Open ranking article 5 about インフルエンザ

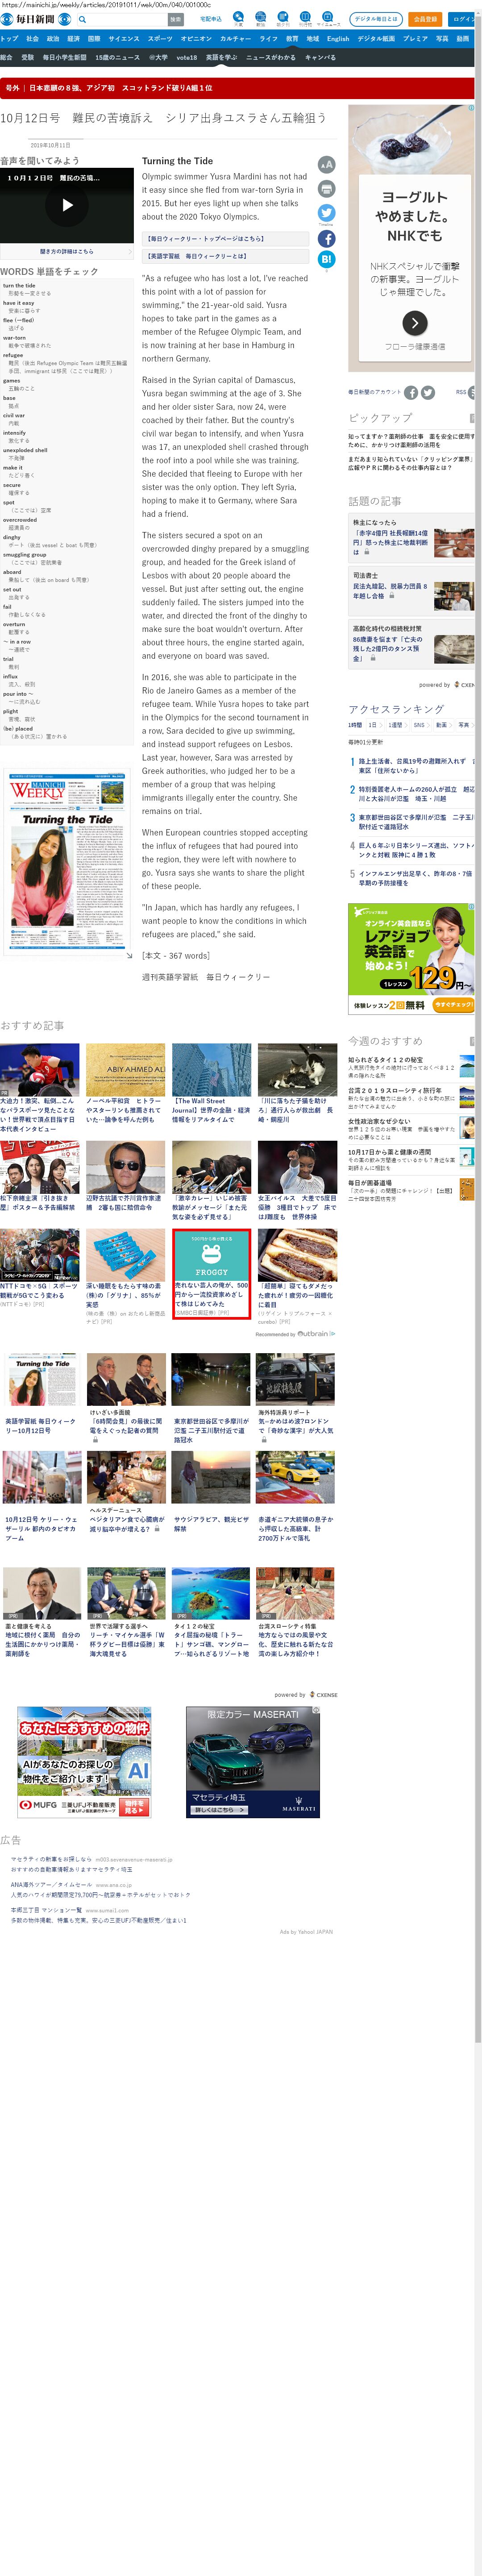pos(415,878)
